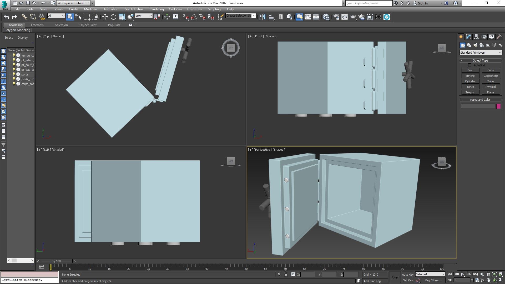This screenshot has width=505, height=284.
Task: Switch to the Modify command panel tab
Action: pyautogui.click(x=468, y=37)
